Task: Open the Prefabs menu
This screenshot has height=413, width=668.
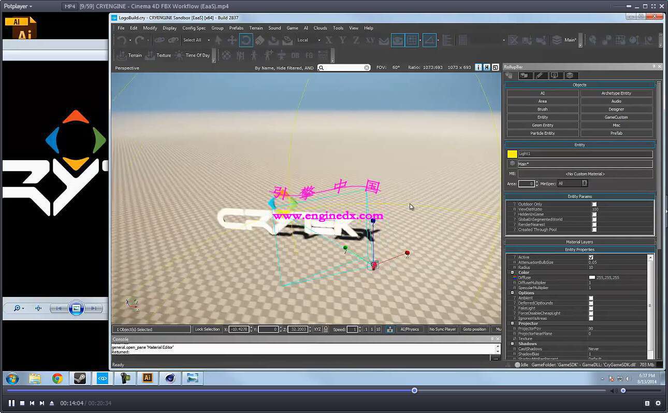Action: tap(236, 28)
